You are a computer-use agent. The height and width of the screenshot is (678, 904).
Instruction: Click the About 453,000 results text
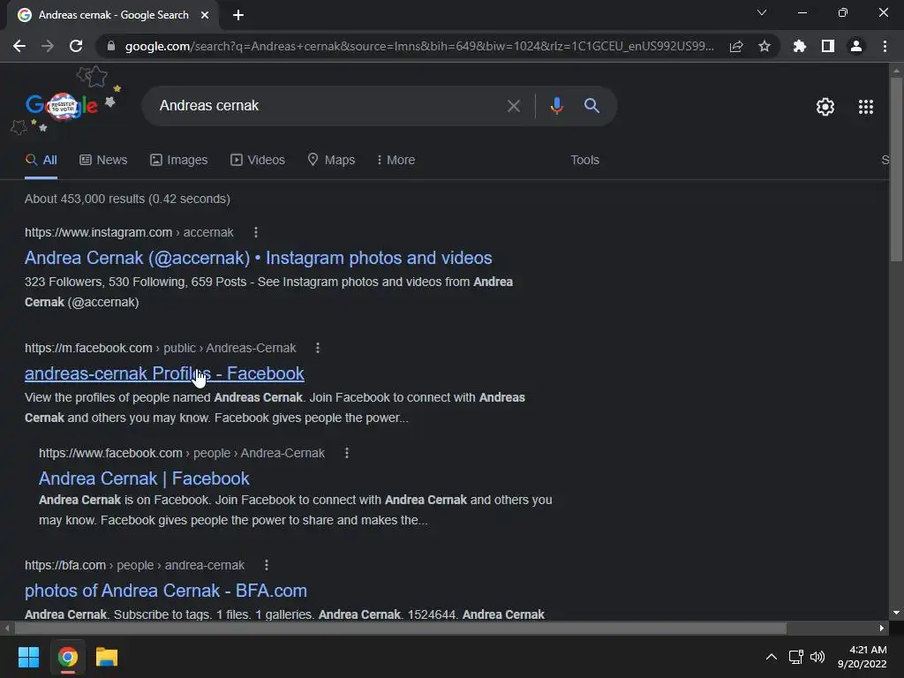127,199
